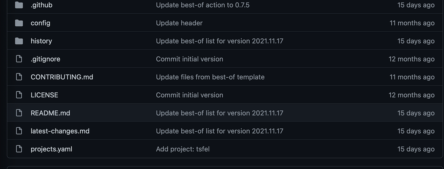The image size is (444, 169).
Task: Open the .github folder
Action: pos(42,5)
